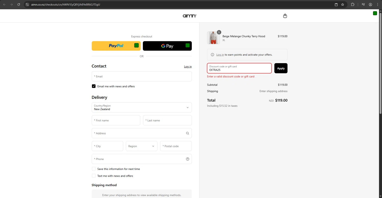Click the Postal code field
Viewport: 382px width, 198px height.
coord(176,146)
